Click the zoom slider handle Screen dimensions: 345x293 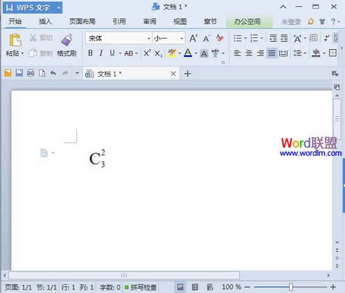(x=292, y=287)
